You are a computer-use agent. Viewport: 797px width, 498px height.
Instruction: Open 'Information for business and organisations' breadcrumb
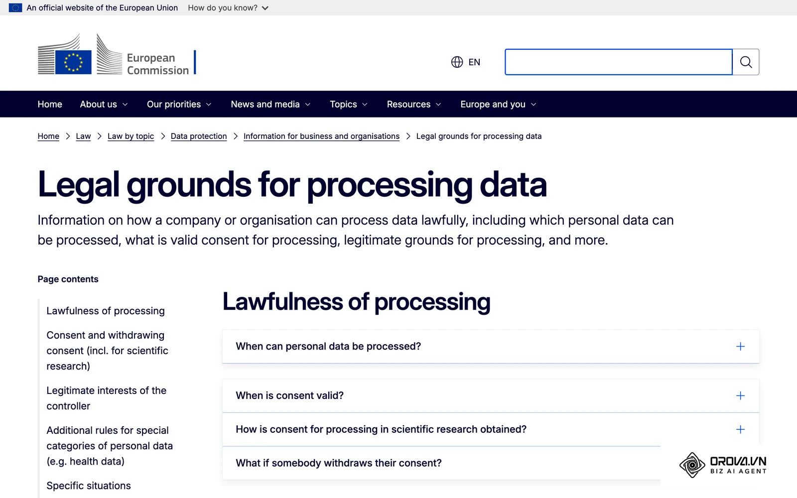(321, 136)
